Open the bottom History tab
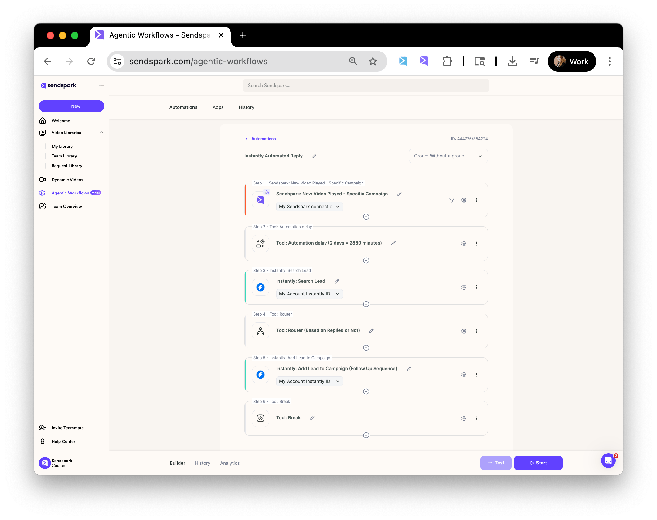657x520 pixels. coord(202,463)
